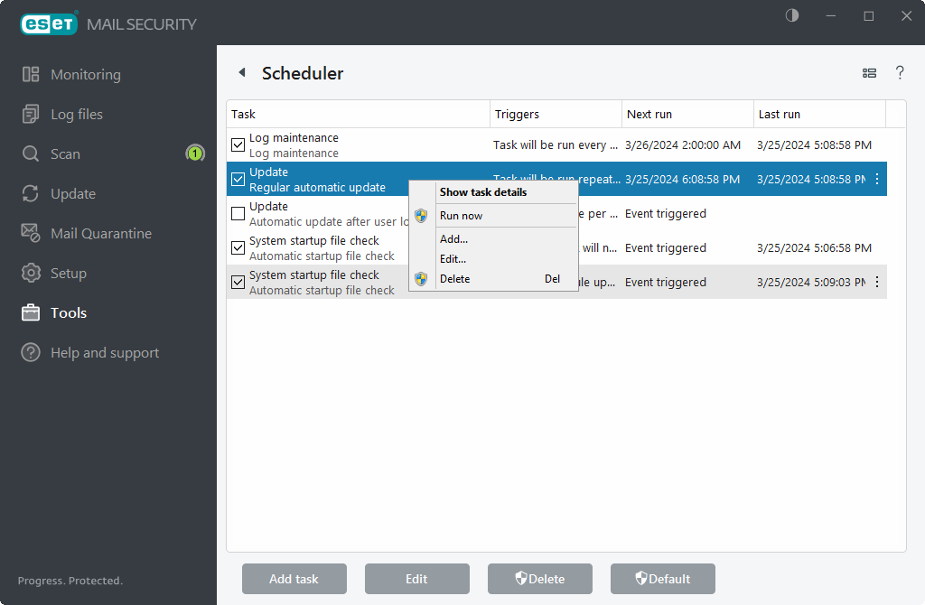
Task: Open three-dot menu of highlighted Update task
Action: coord(877,179)
